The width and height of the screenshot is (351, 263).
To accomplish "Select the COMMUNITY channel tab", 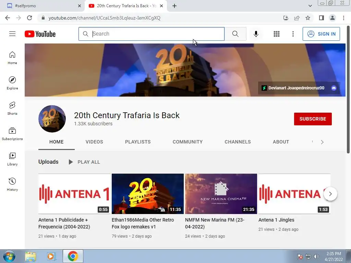I will [187, 142].
